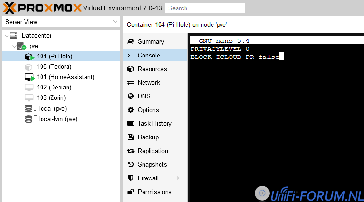The image size is (364, 202).
Task: Click the Proxmox logo
Action: coord(41,8)
